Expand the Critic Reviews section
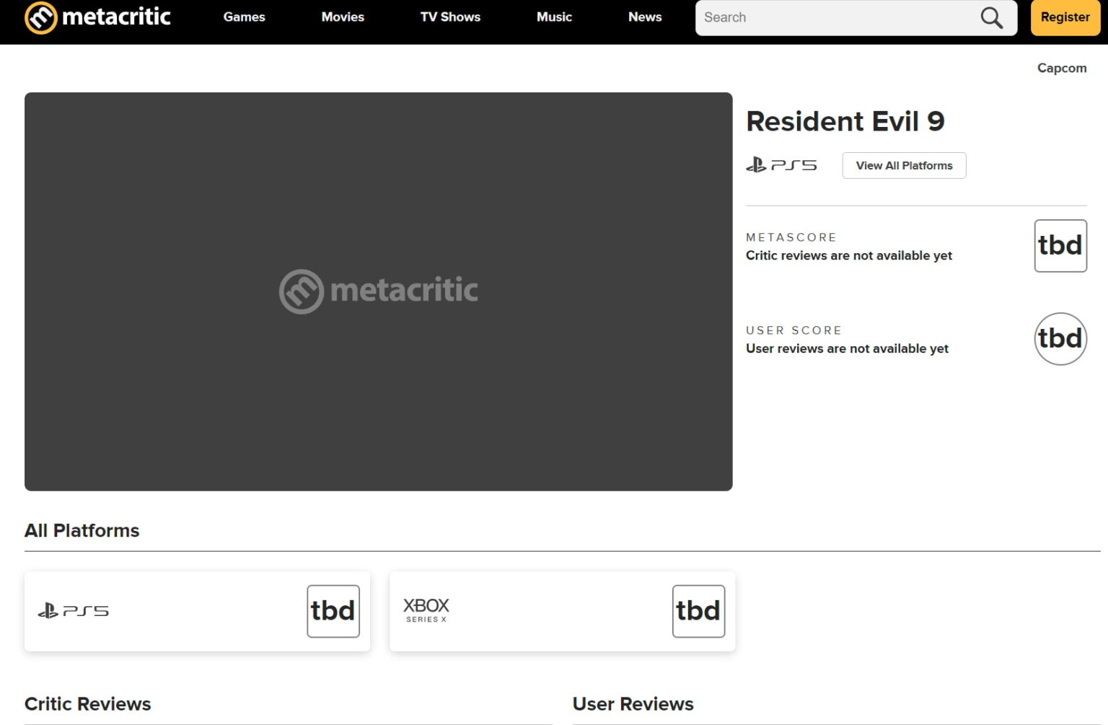The height and width of the screenshot is (725, 1108). pos(87,704)
